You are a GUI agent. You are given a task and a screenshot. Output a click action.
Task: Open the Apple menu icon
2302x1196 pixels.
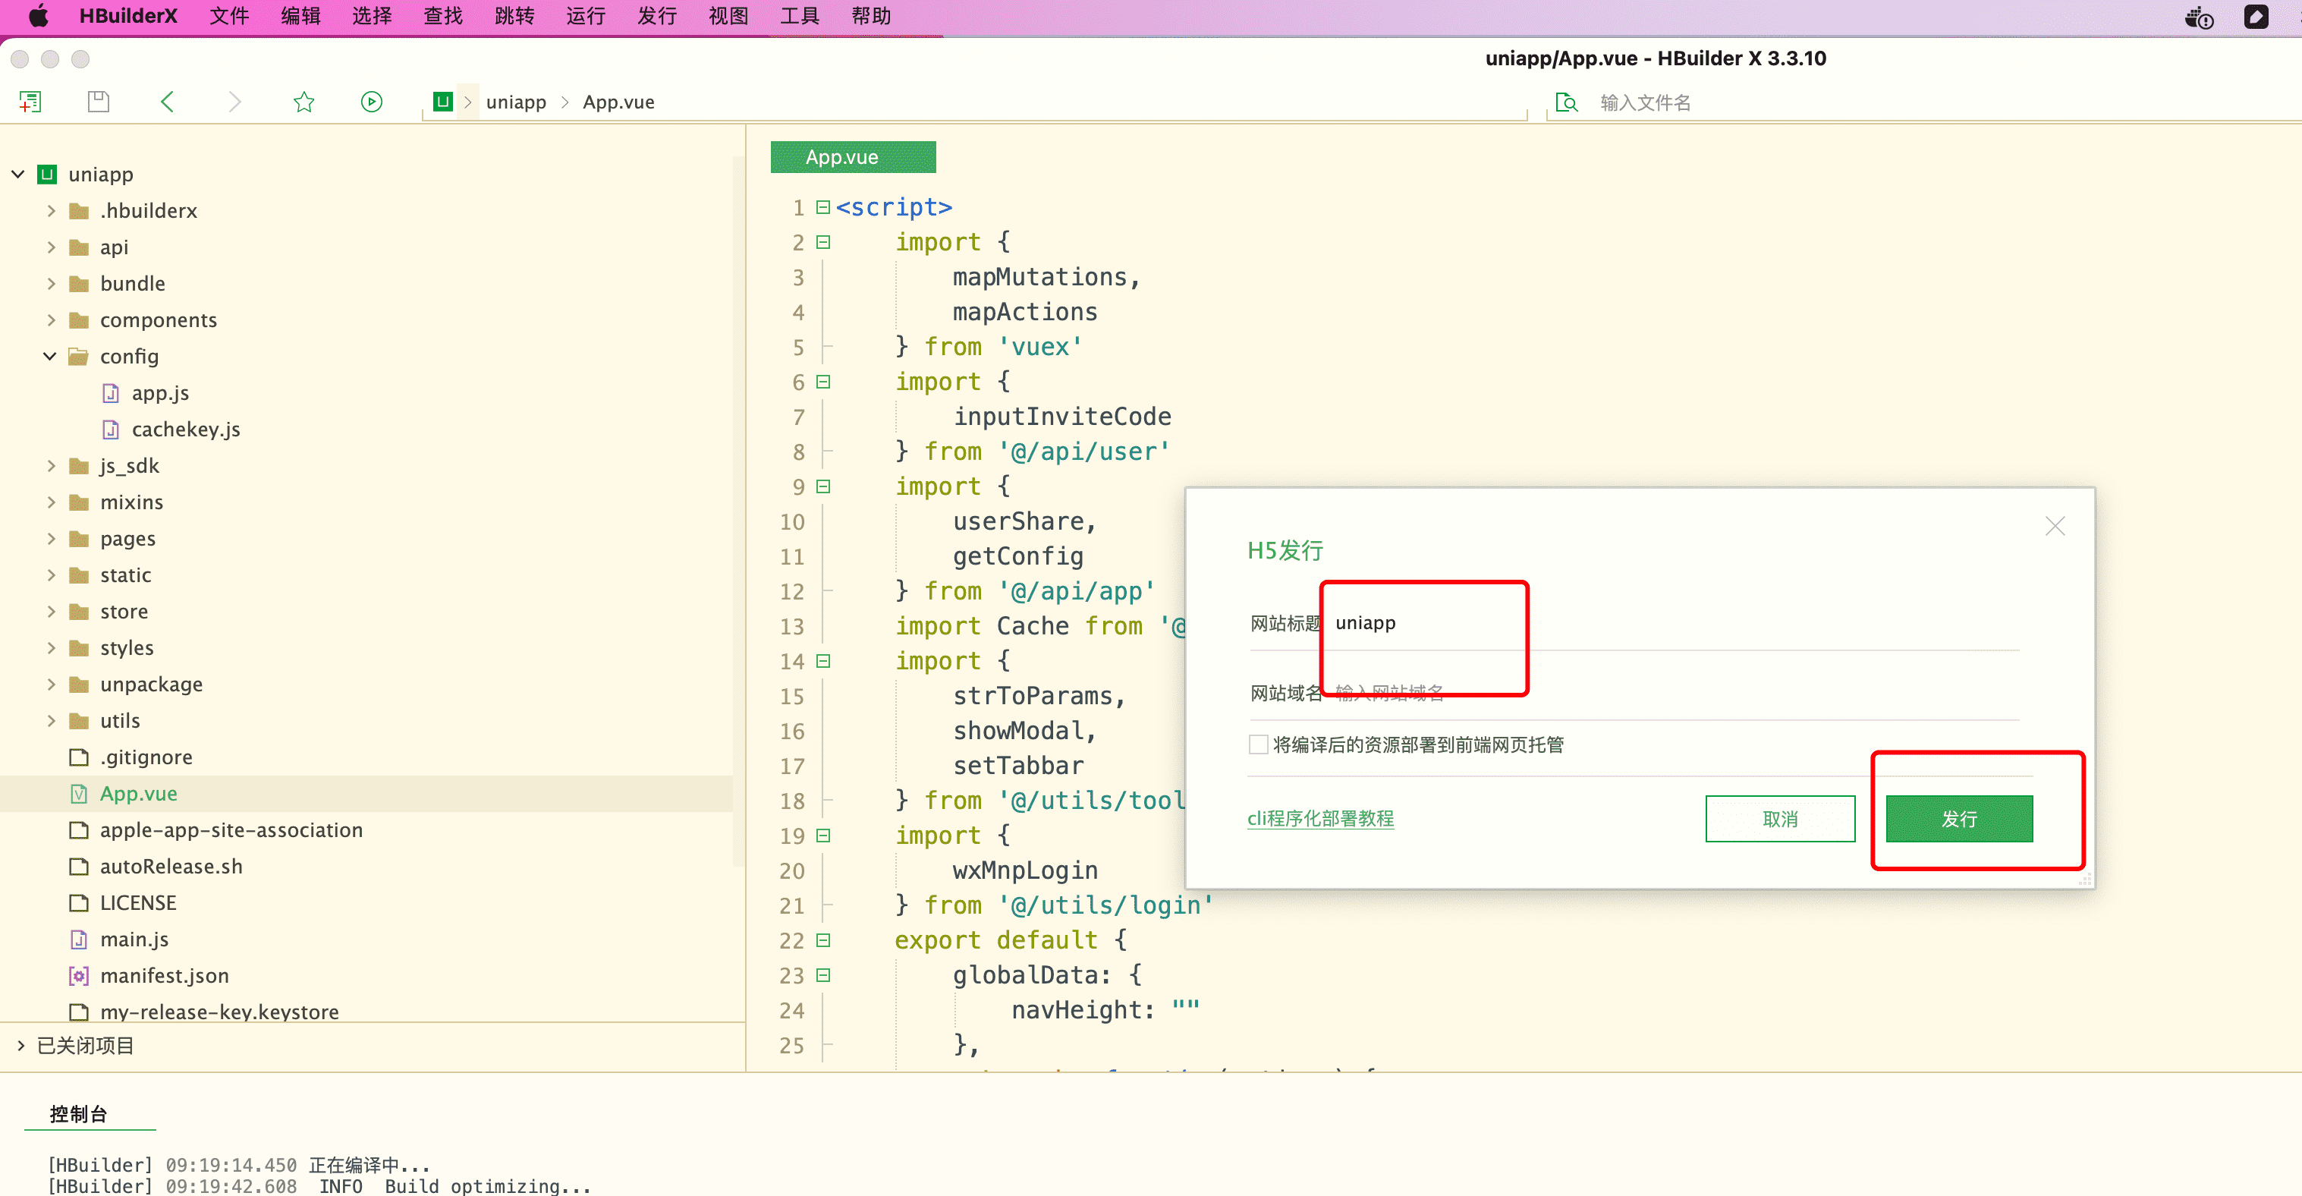tap(37, 16)
